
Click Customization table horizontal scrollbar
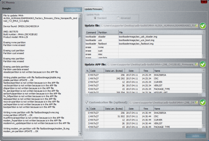[x=143, y=129]
